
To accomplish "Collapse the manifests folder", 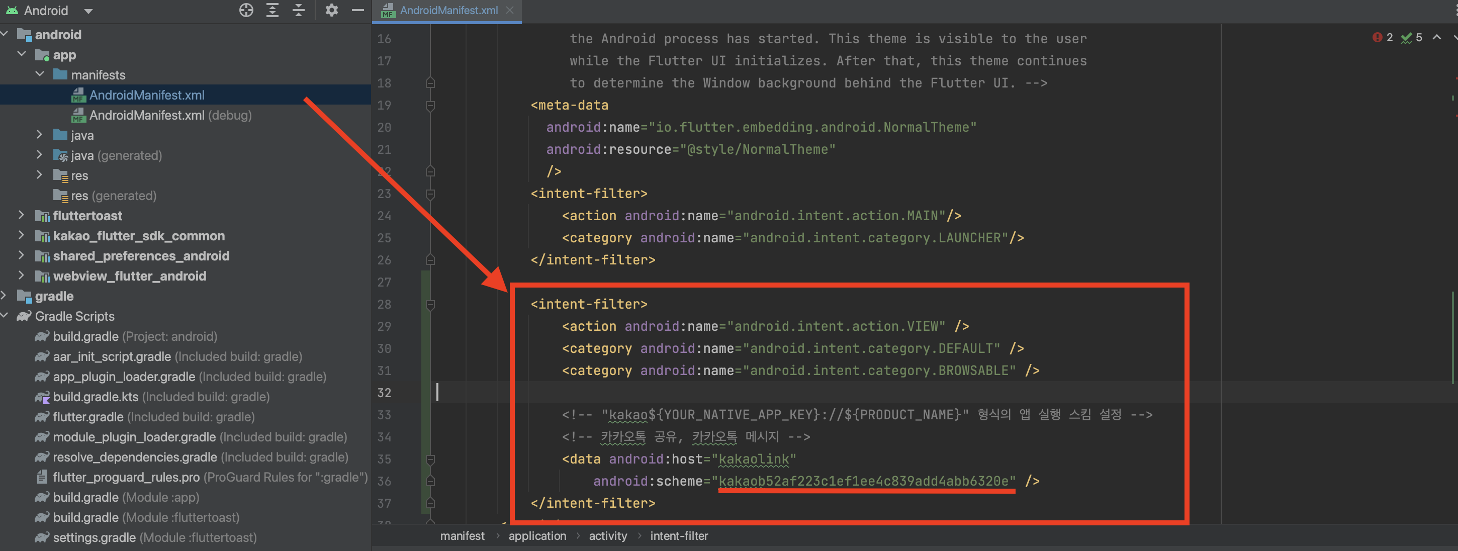I will point(40,74).
